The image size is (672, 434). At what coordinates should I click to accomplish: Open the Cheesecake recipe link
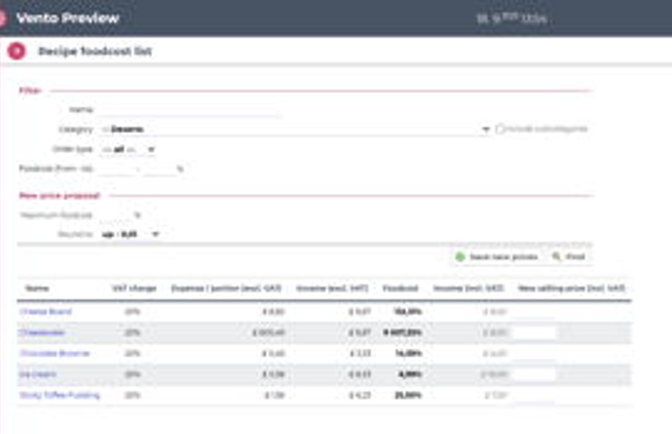tap(42, 333)
